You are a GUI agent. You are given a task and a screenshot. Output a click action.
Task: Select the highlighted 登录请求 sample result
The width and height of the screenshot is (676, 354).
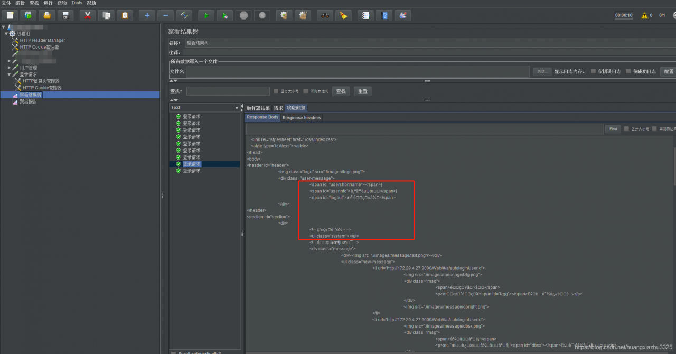pyautogui.click(x=192, y=164)
